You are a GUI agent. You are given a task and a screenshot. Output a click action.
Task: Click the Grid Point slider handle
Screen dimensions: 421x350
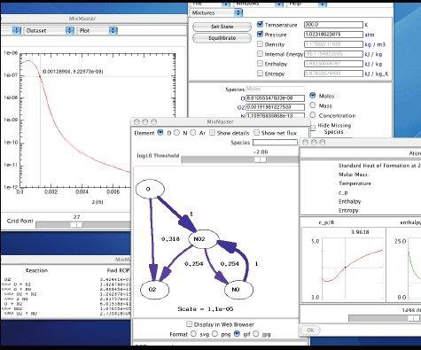pyautogui.click(x=76, y=225)
